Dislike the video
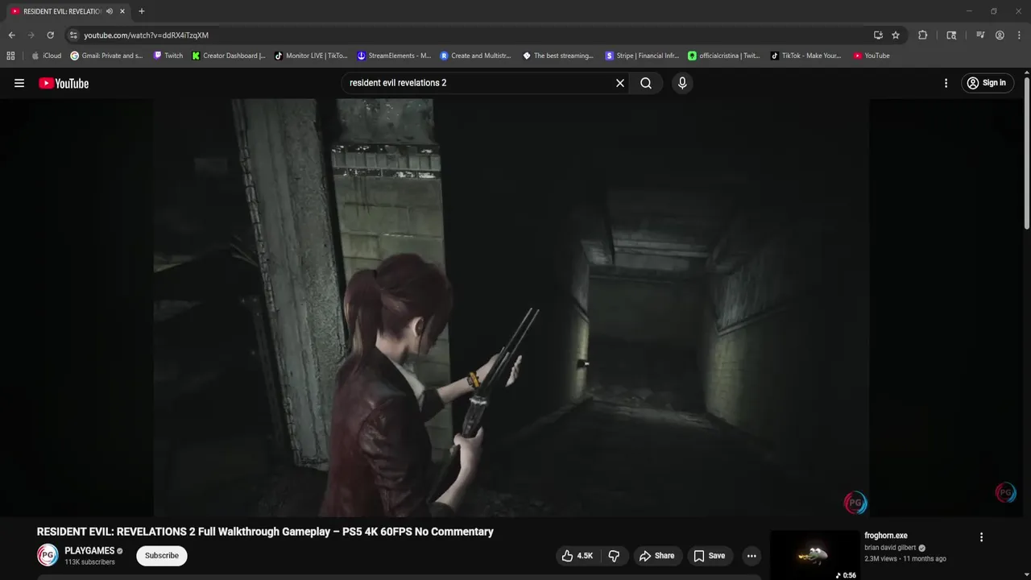 coord(614,556)
